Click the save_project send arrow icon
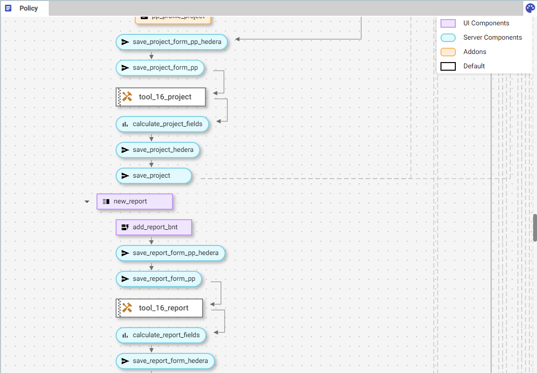 125,176
